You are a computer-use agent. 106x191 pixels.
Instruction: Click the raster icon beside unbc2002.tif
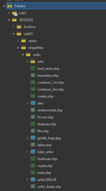tap(33, 179)
